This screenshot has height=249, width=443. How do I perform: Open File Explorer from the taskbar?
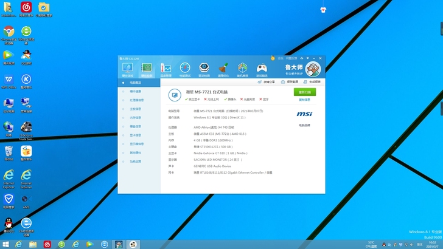click(33, 244)
